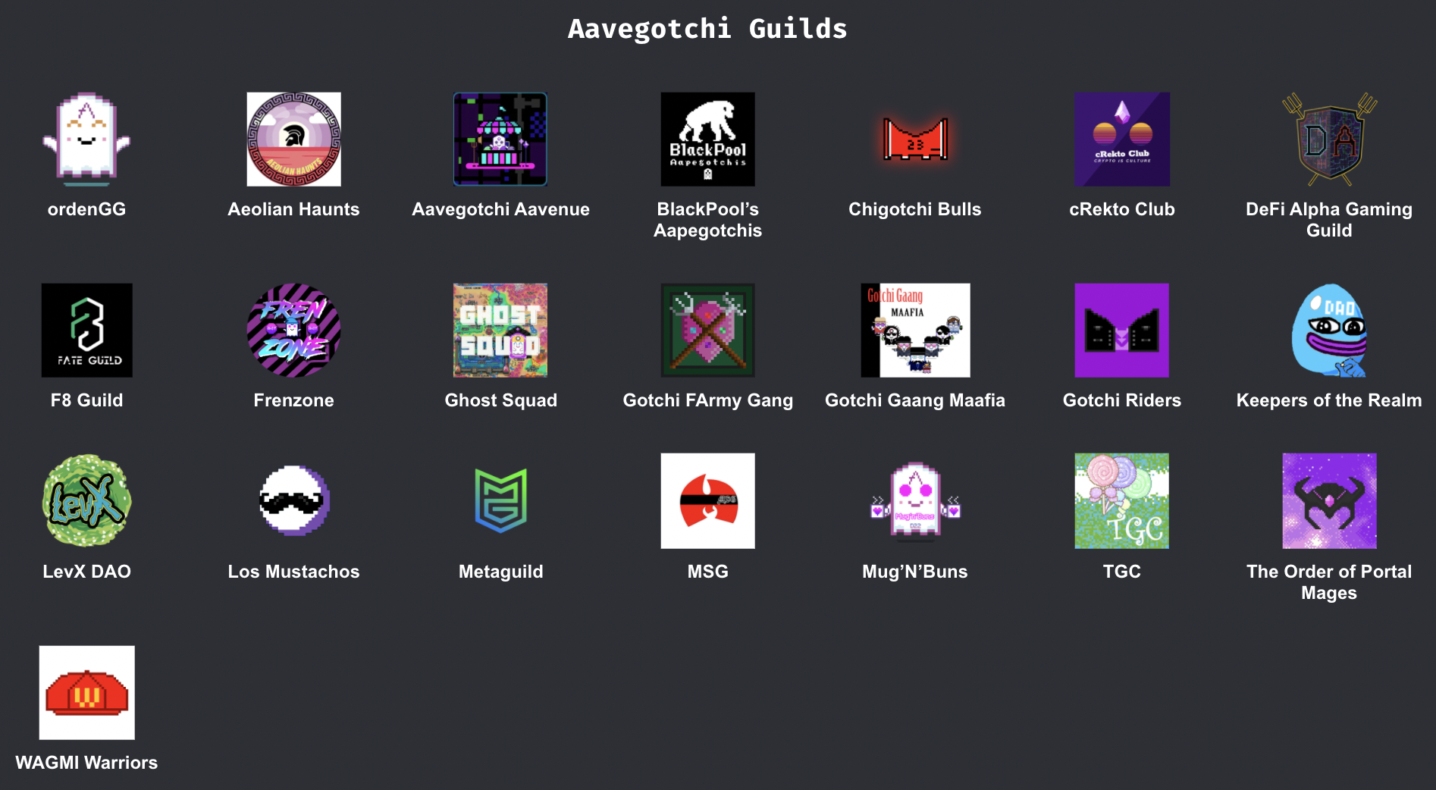
Task: Click the Metaguild label
Action: click(x=500, y=572)
